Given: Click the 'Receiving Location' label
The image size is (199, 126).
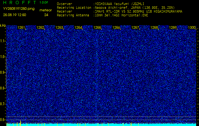Looking at the screenshot, I should 74,8.
